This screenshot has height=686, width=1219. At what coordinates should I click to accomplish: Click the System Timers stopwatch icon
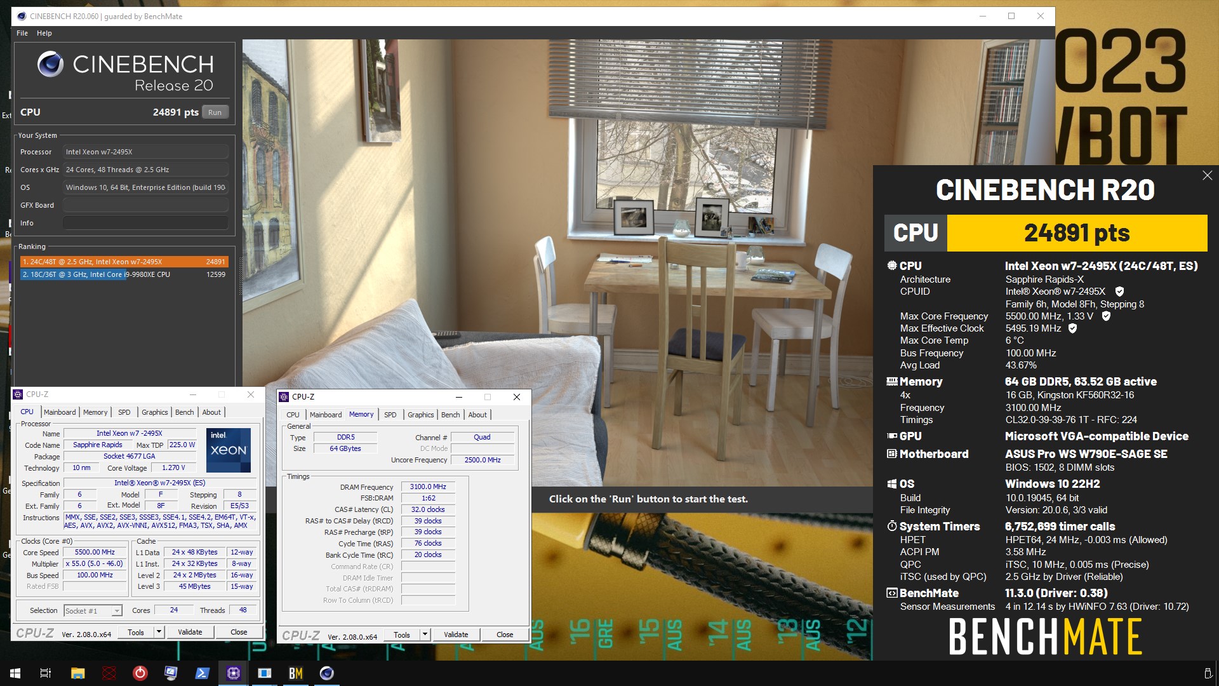(x=892, y=527)
